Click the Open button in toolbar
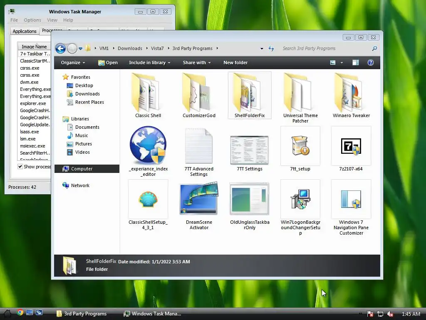 pyautogui.click(x=108, y=62)
